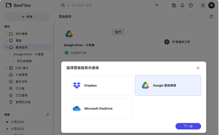Open the help question mark icon
The width and height of the screenshot is (219, 135).
191,5
